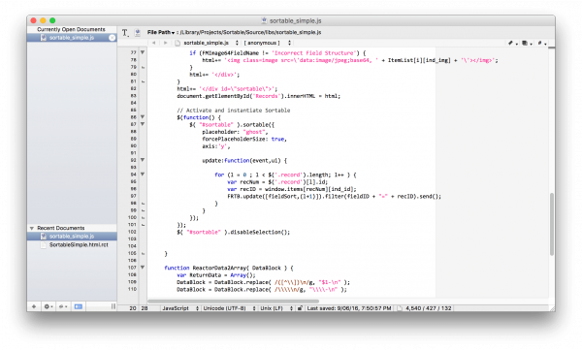Fold the update function at line 92
The image size is (582, 350).
pos(143,160)
